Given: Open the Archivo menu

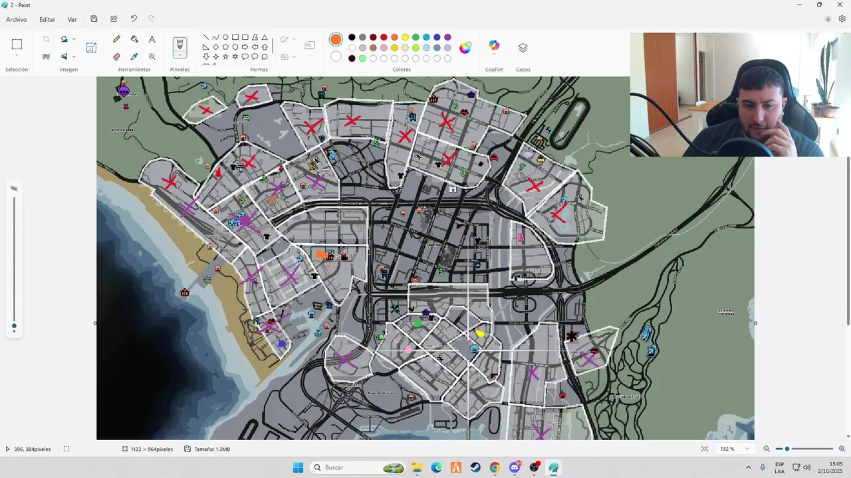Looking at the screenshot, I should [17, 19].
